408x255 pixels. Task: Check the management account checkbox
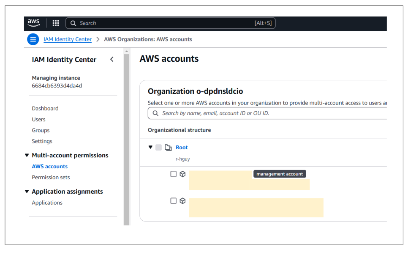tap(174, 173)
